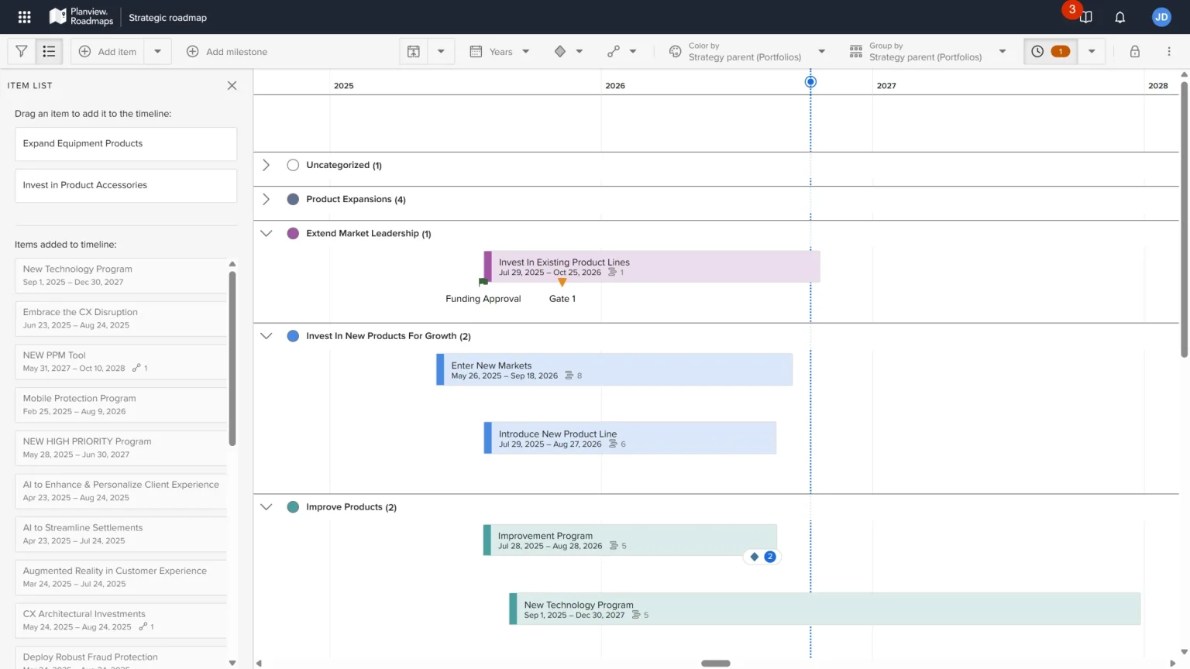
Task: Click the Add item button
Action: tap(108, 51)
